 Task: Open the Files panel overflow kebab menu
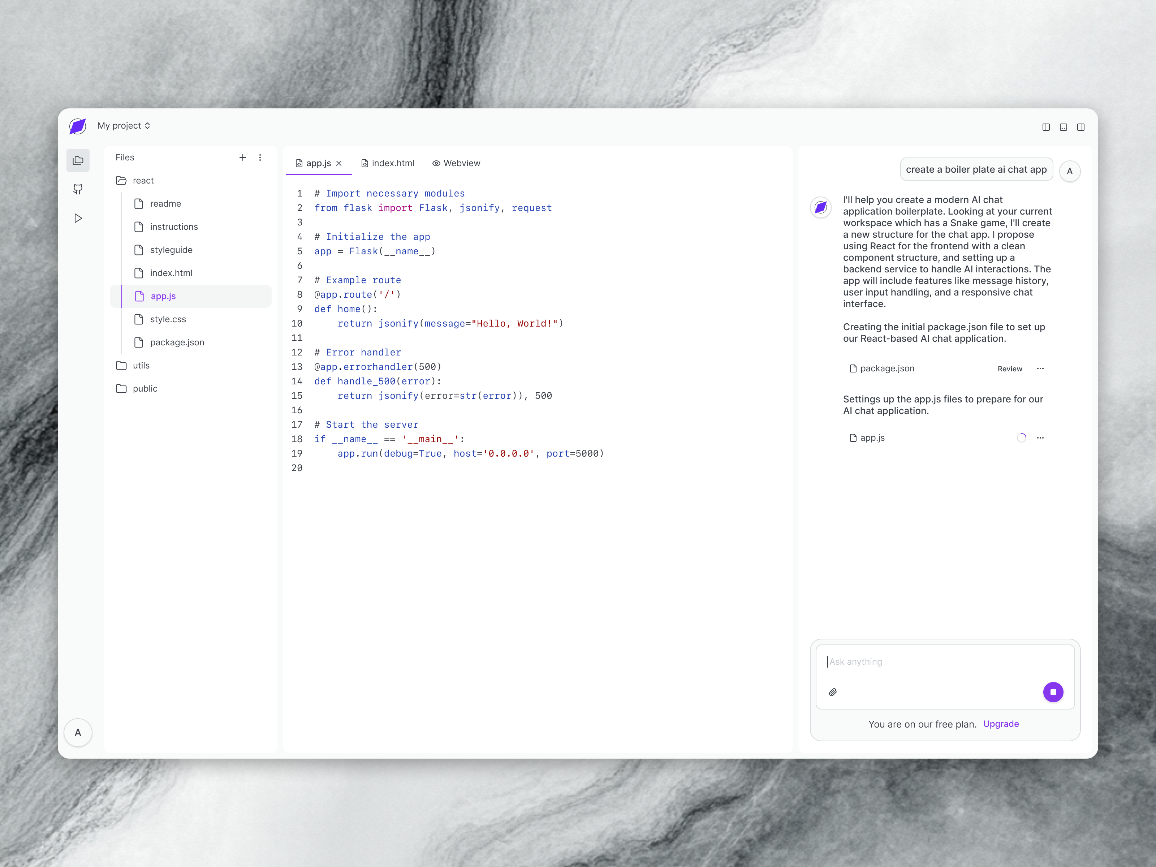(260, 157)
